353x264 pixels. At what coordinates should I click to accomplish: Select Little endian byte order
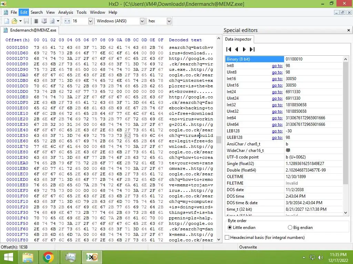(229, 228)
